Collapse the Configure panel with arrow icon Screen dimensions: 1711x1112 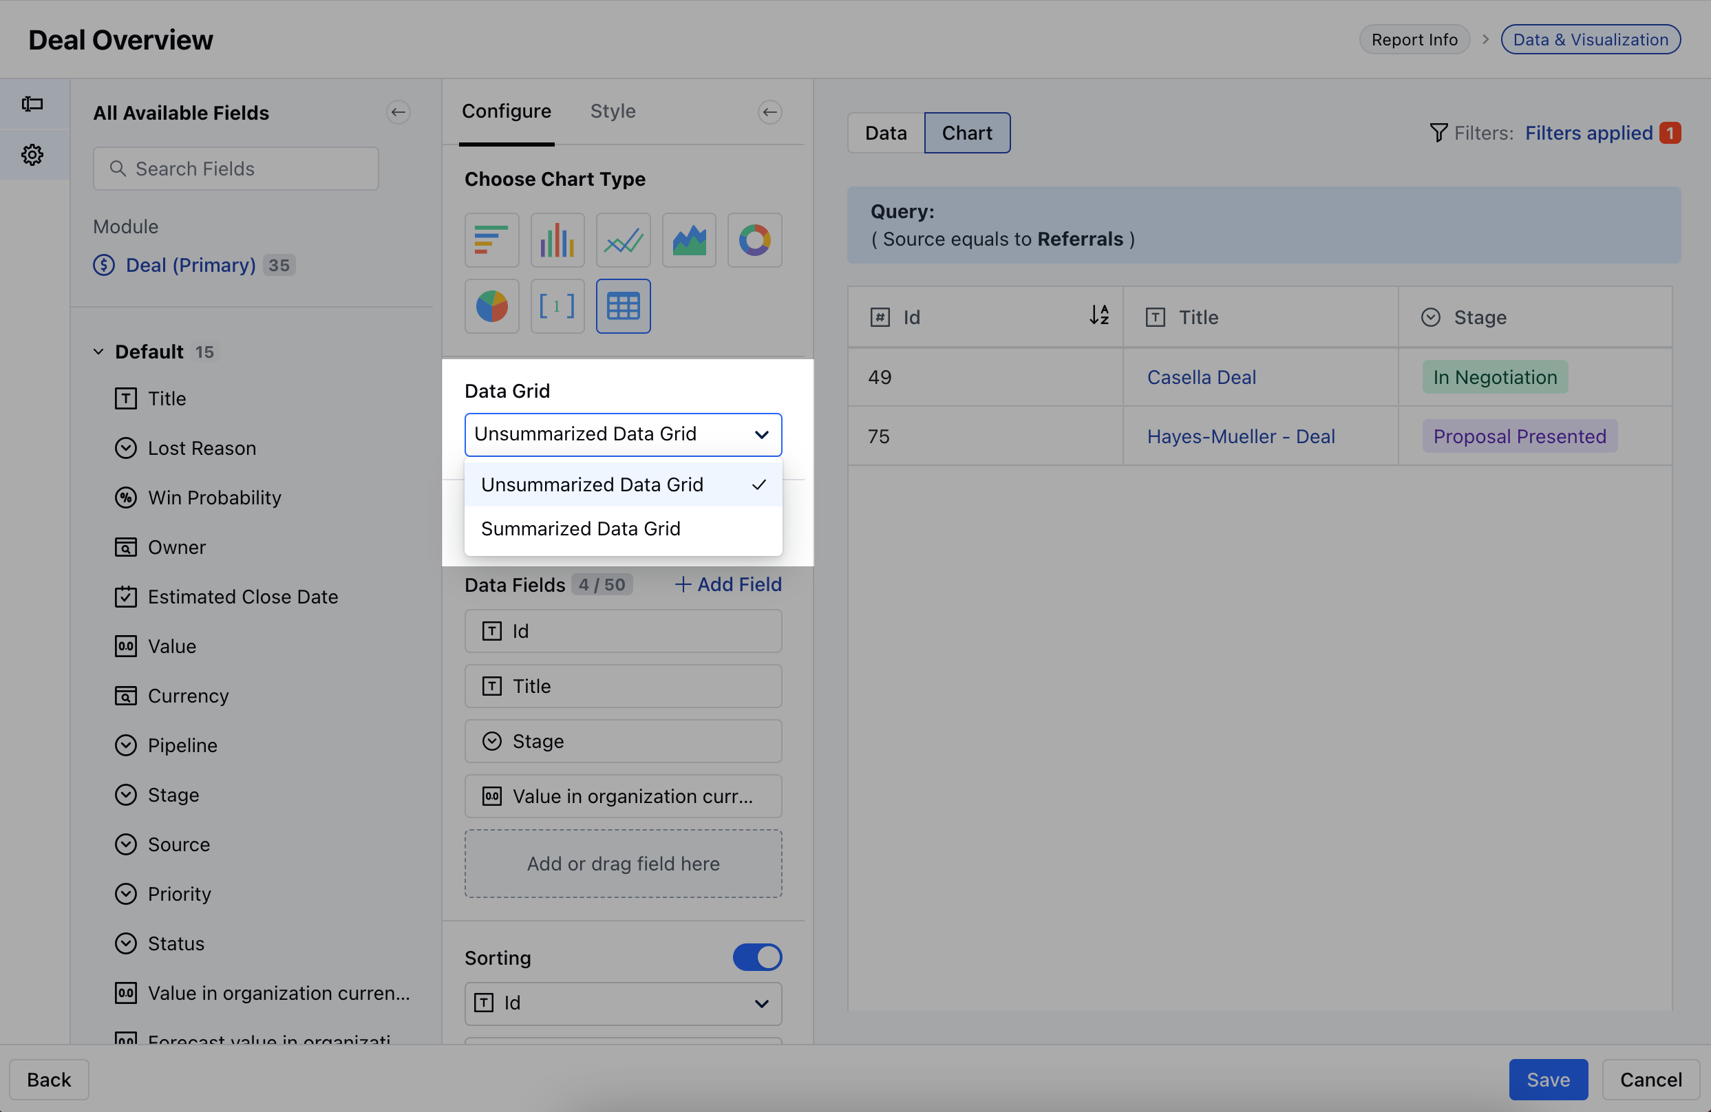[770, 112]
